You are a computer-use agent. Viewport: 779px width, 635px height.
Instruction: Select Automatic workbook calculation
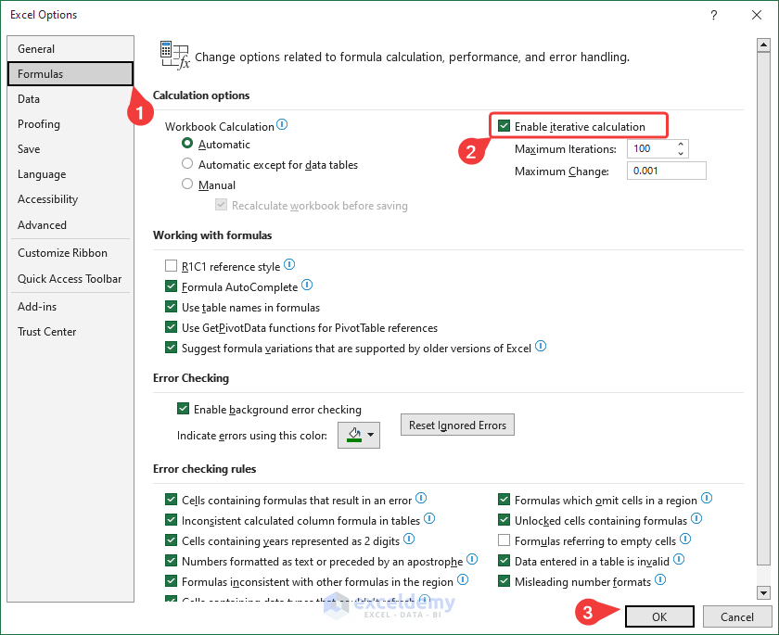click(x=187, y=143)
